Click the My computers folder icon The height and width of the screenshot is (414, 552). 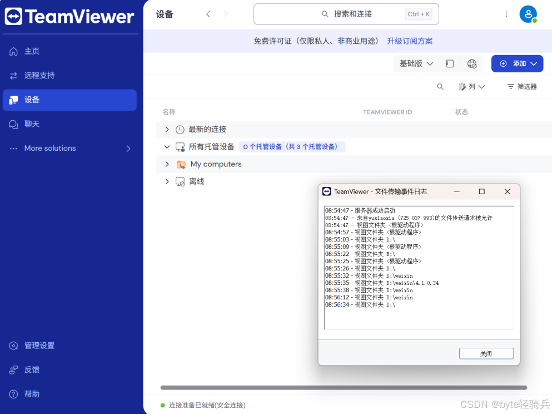181,165
